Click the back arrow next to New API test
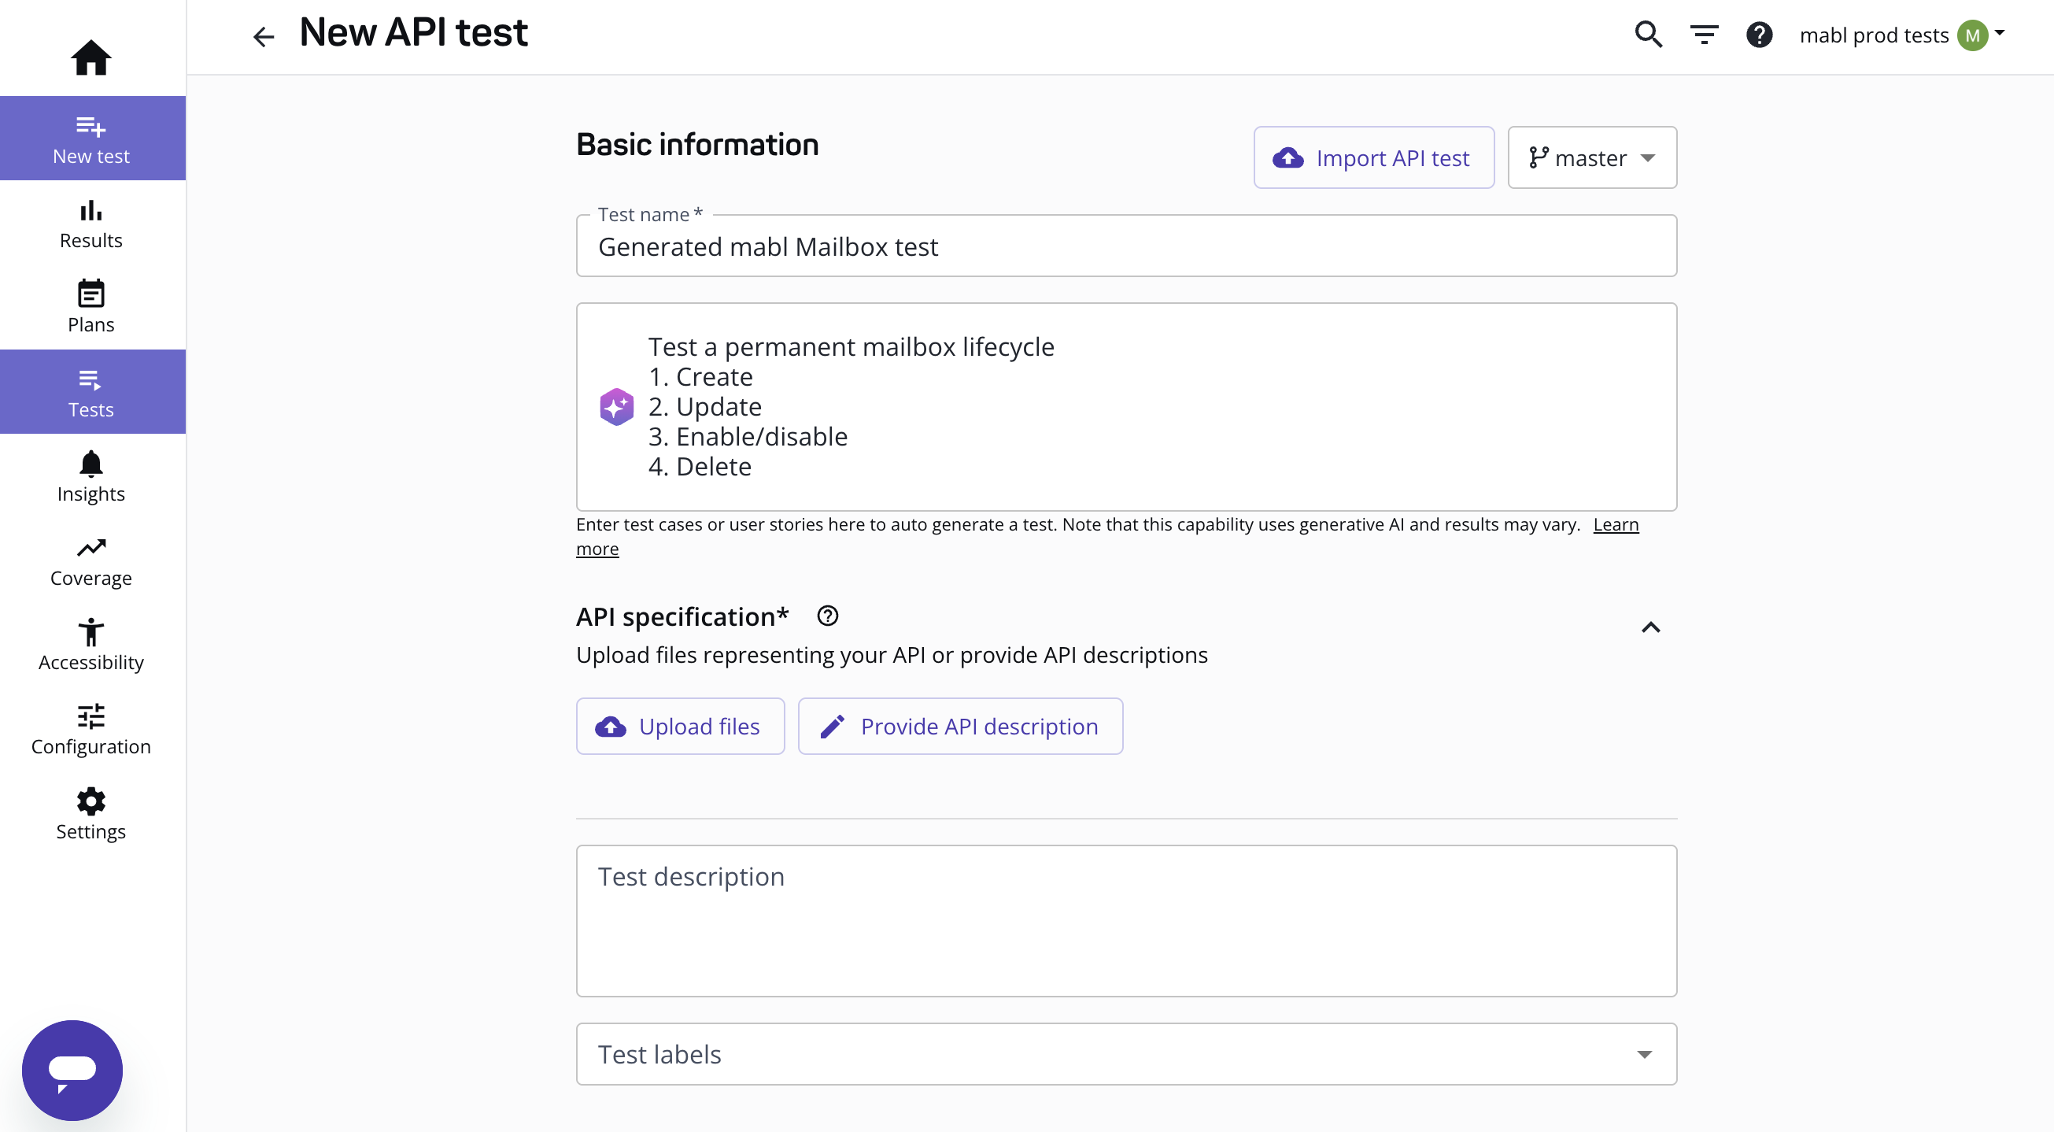The height and width of the screenshot is (1132, 2054). click(x=263, y=36)
